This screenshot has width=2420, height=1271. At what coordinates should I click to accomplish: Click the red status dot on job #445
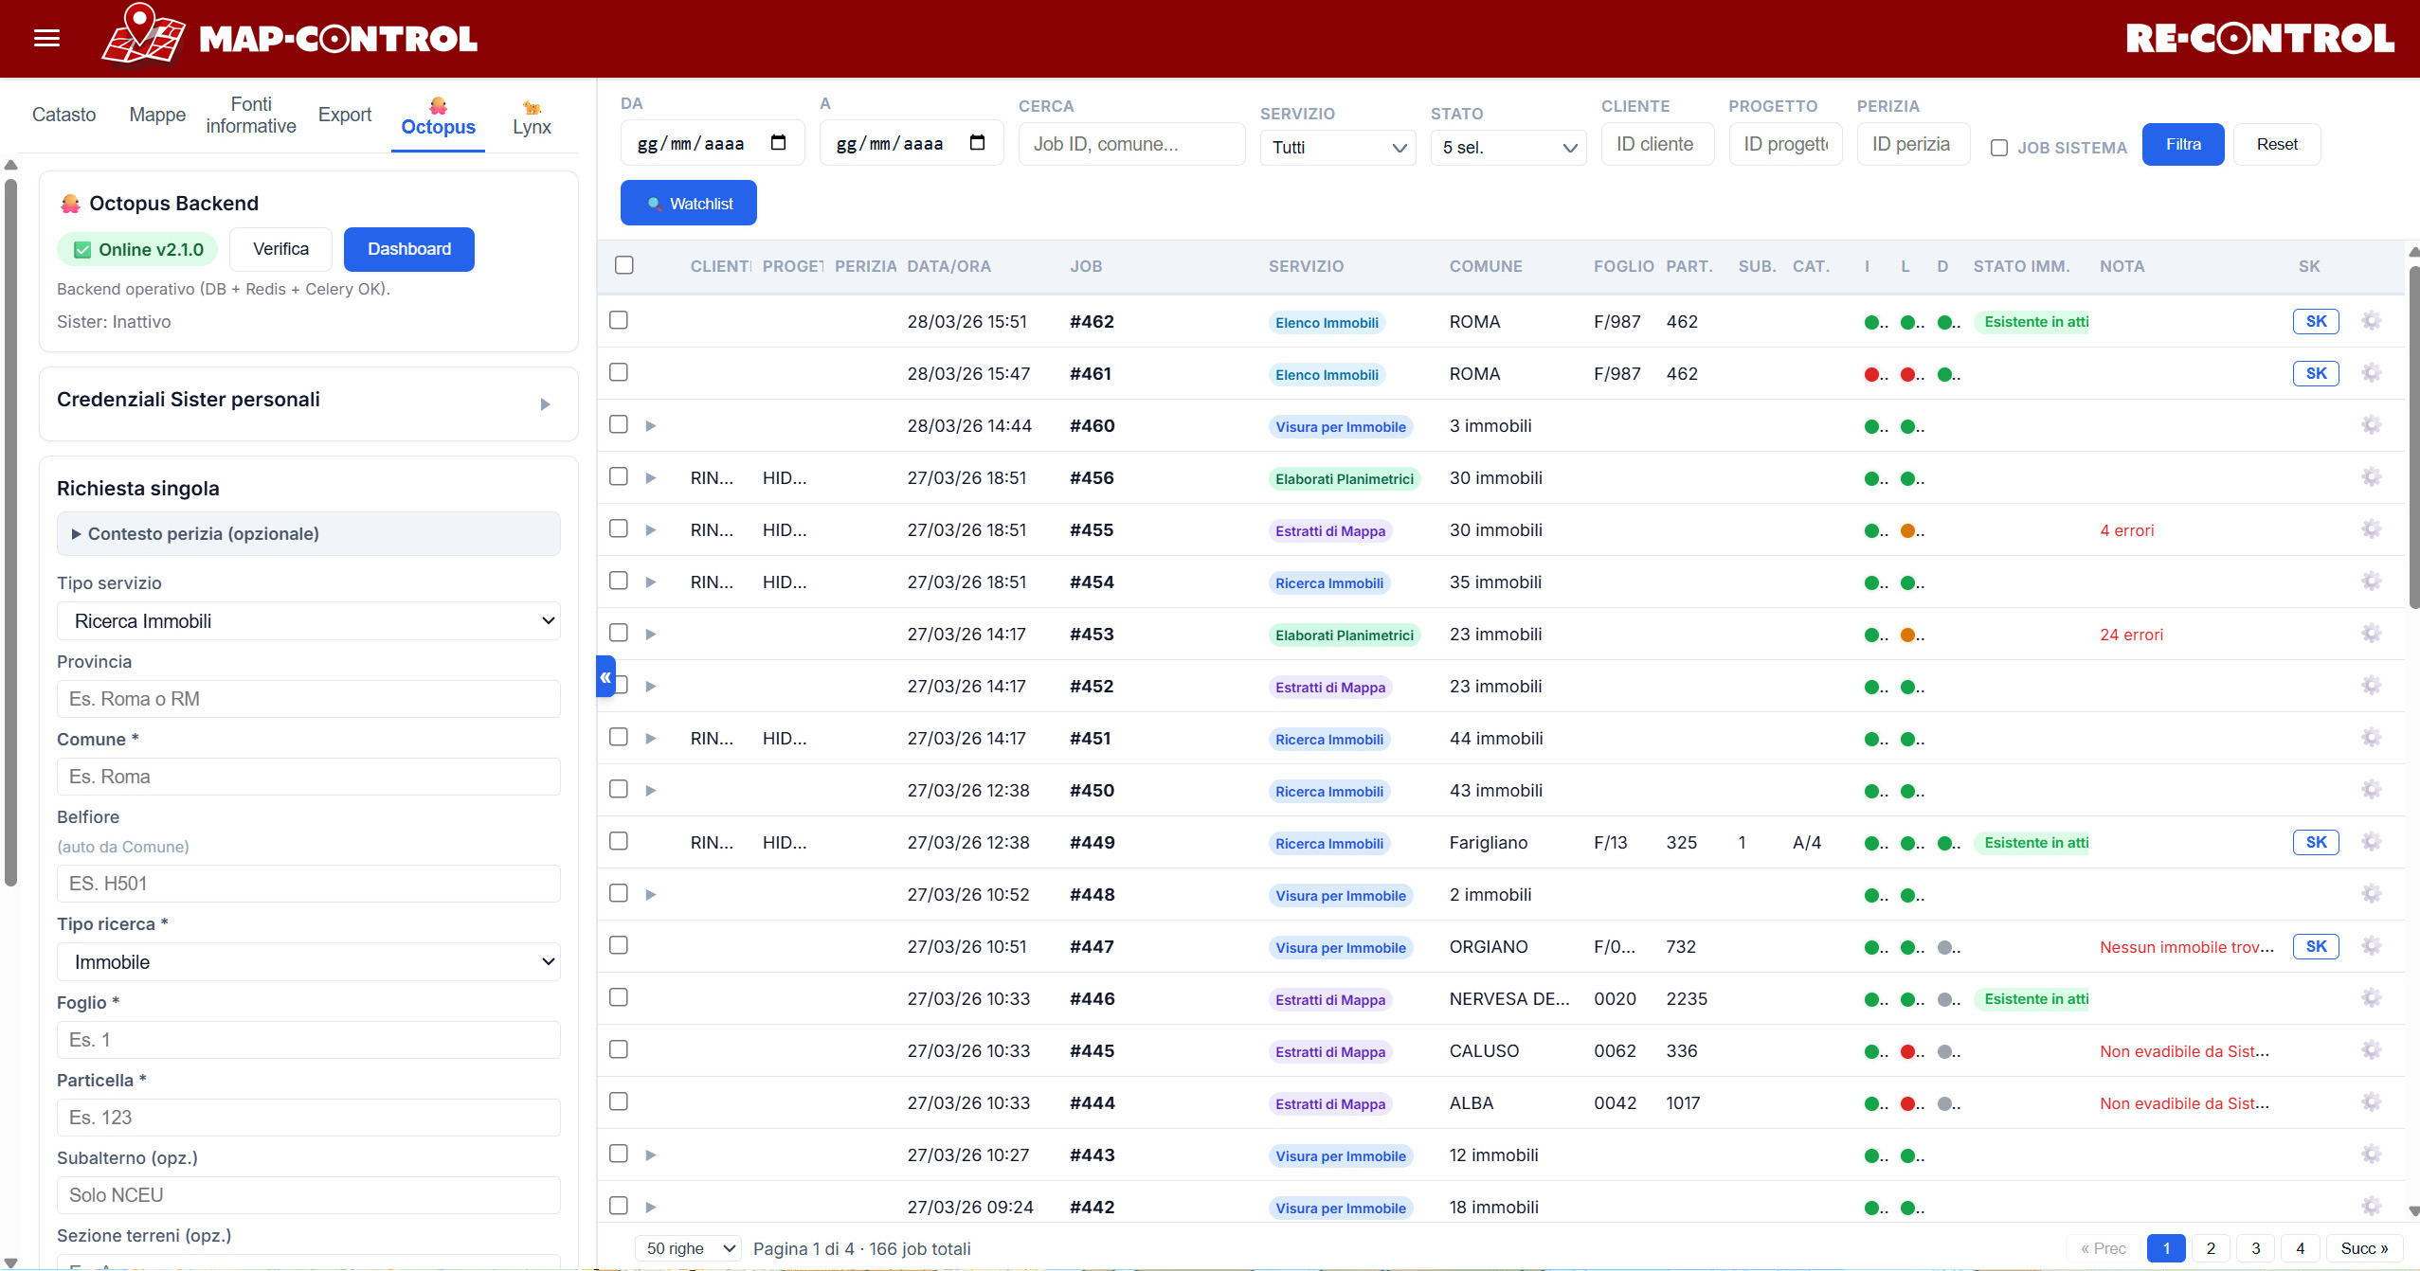(1908, 1051)
